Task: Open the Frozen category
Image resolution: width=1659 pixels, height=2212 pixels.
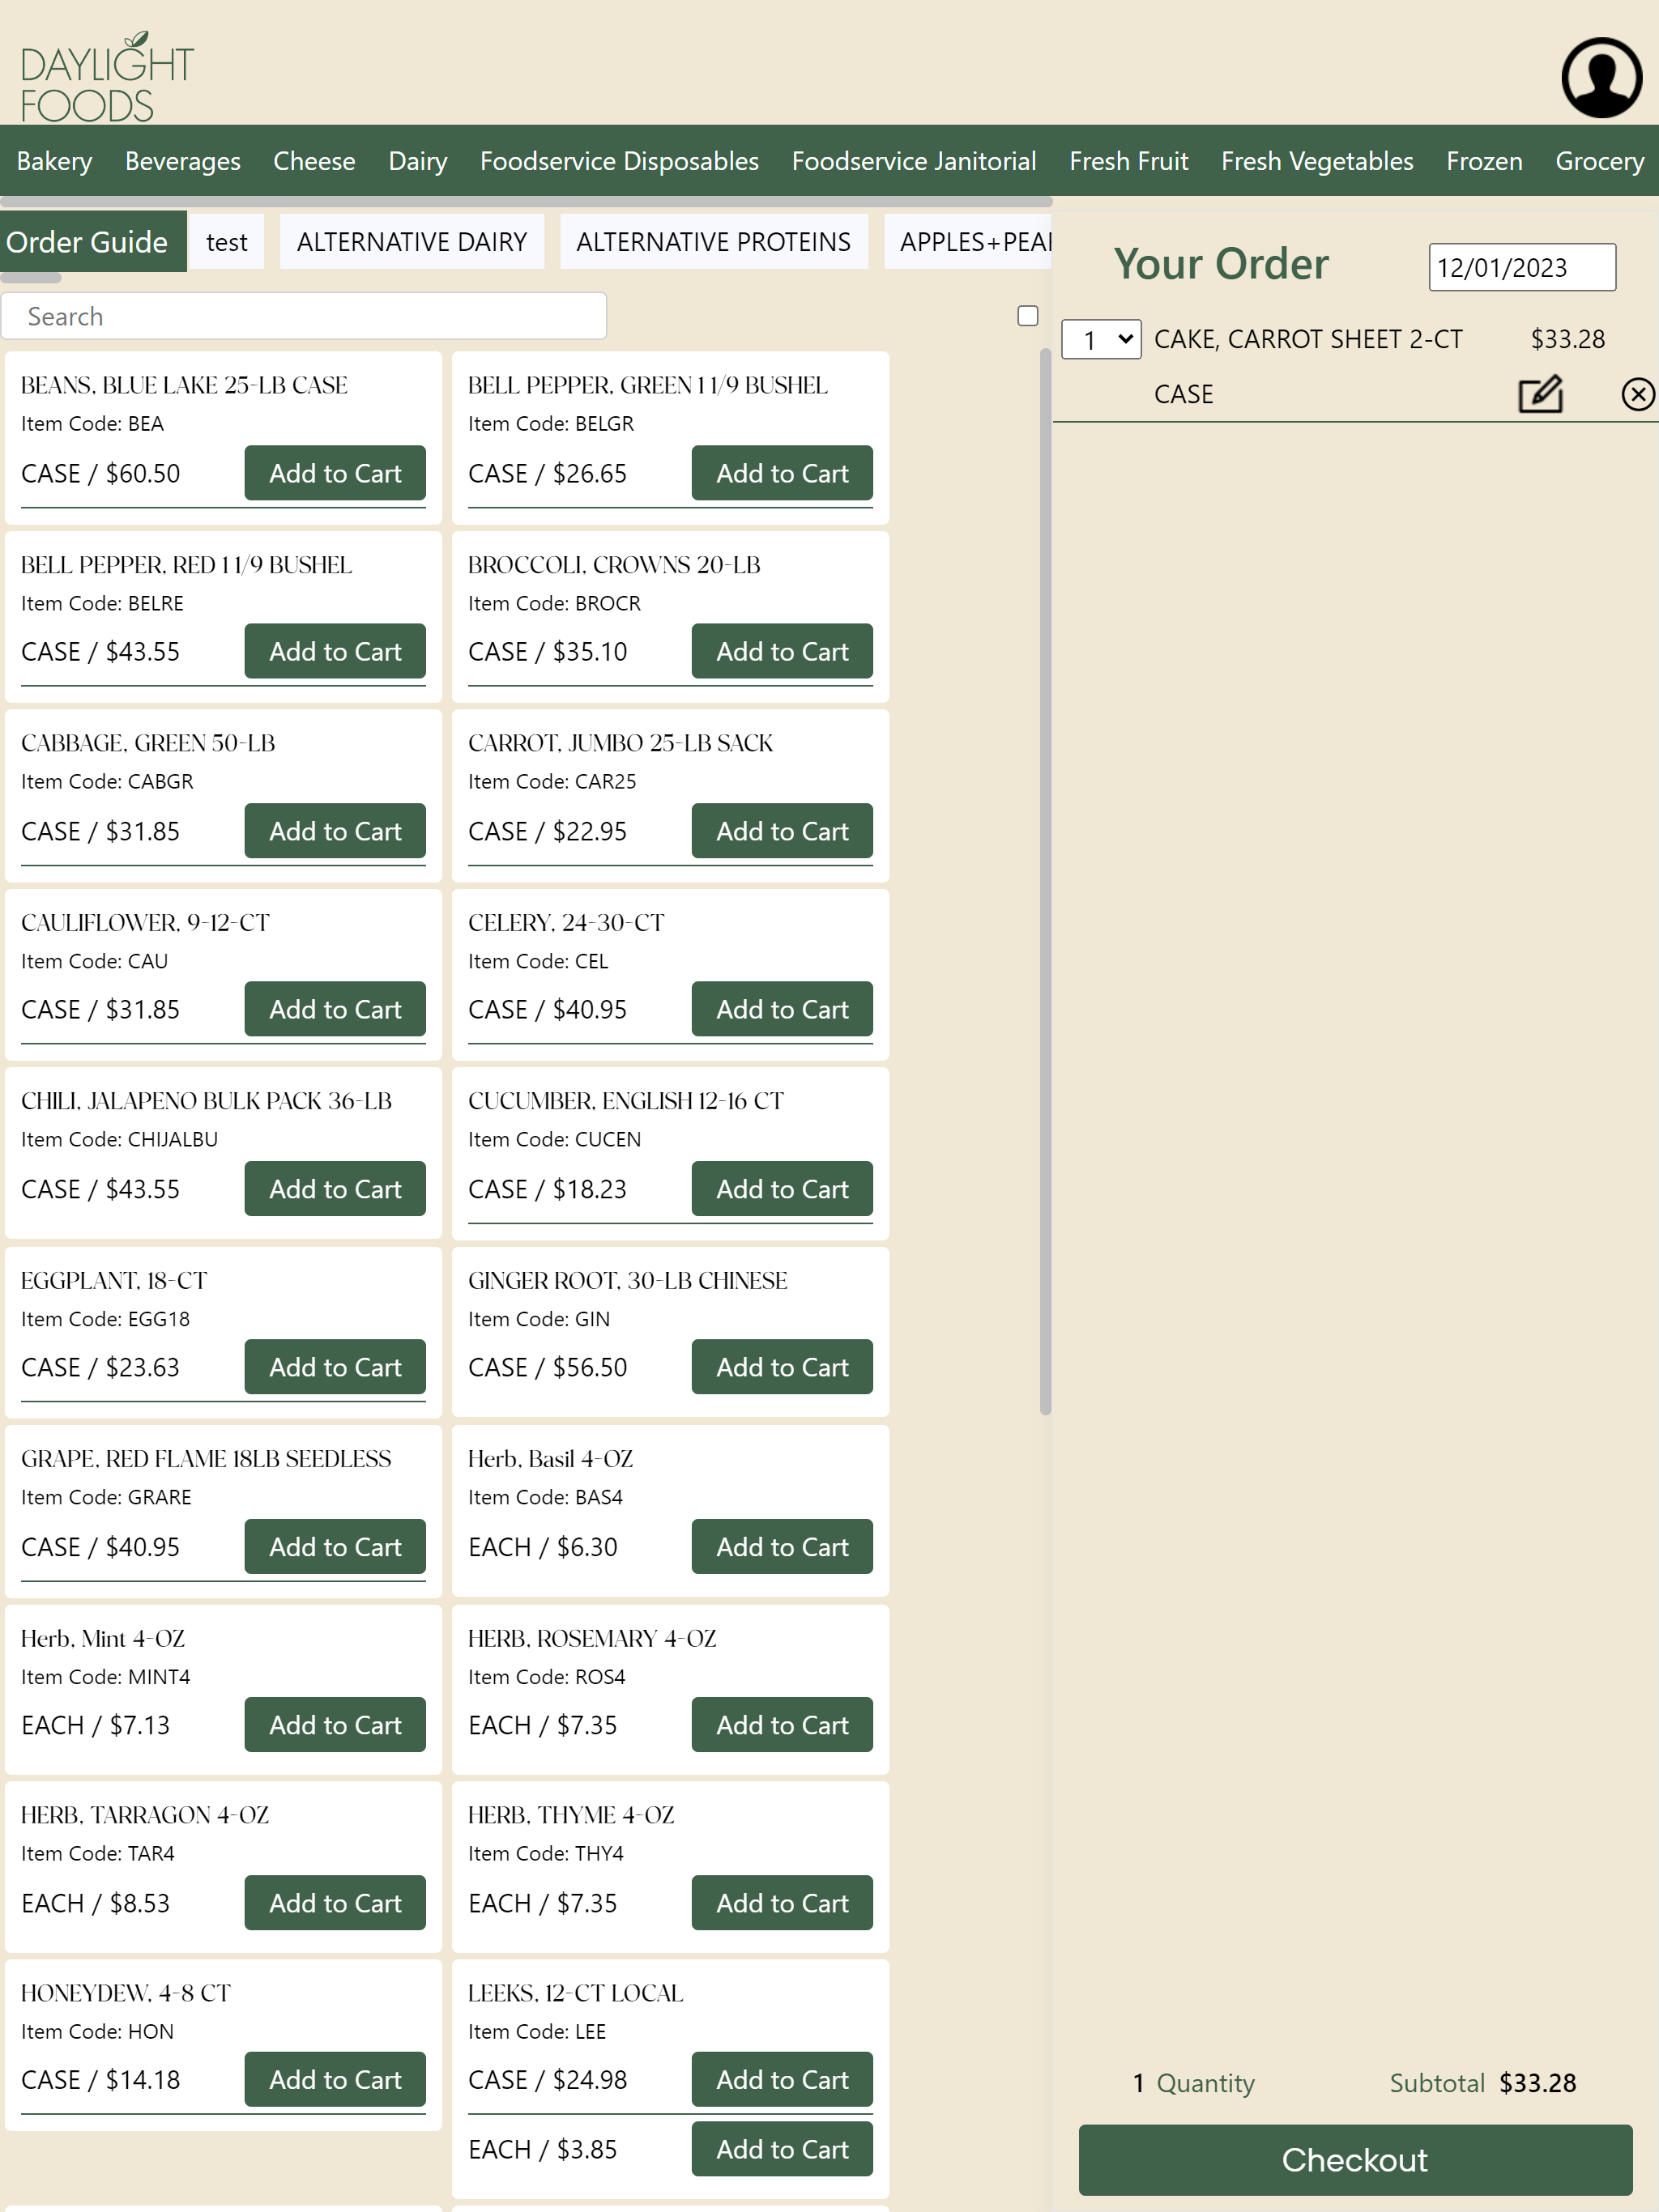Action: (x=1484, y=161)
